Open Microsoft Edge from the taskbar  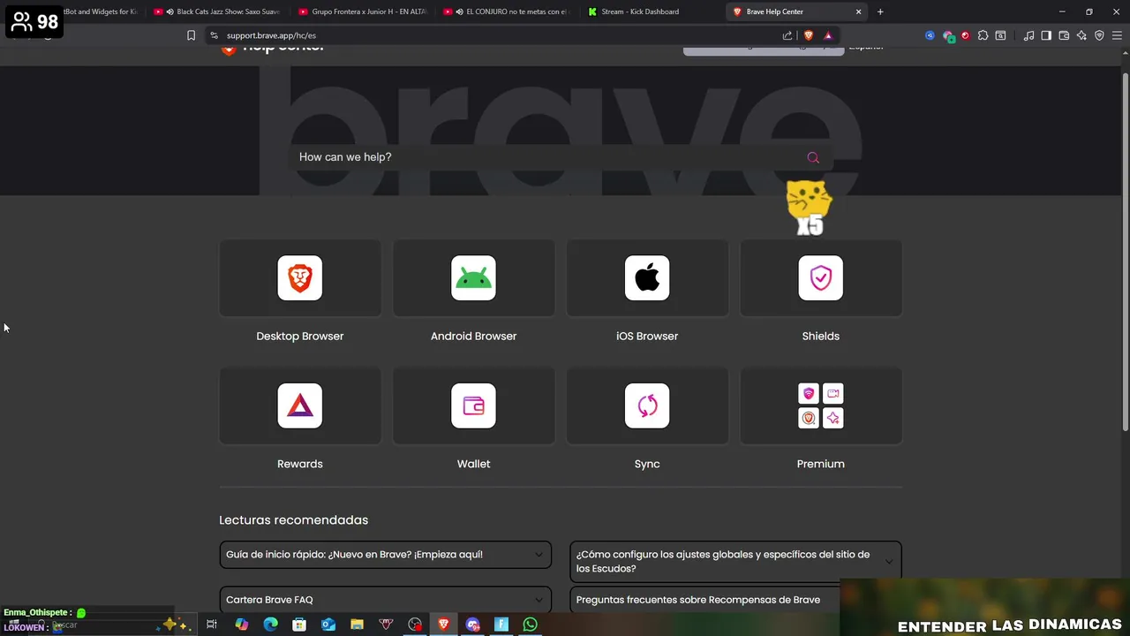270,625
